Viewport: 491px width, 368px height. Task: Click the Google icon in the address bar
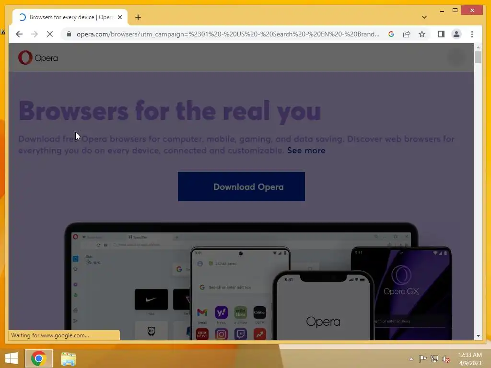(x=391, y=34)
